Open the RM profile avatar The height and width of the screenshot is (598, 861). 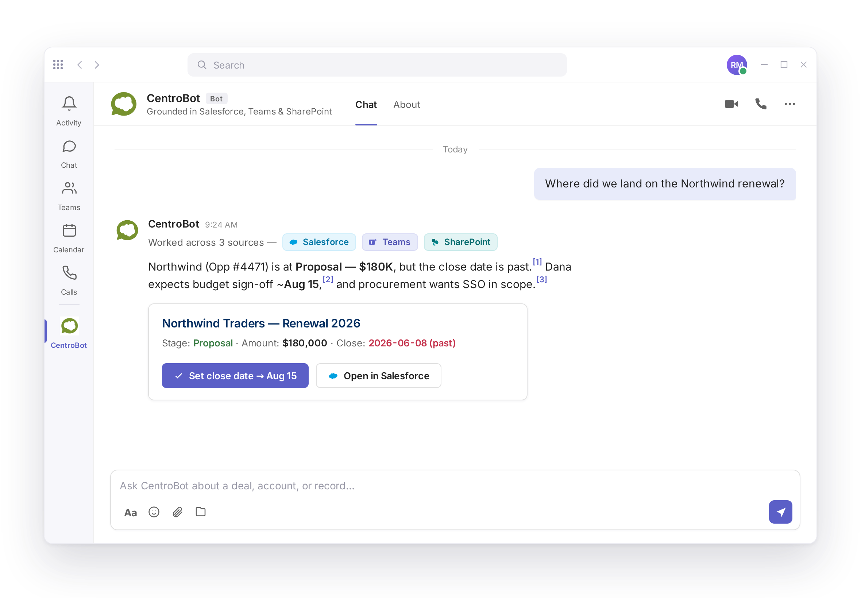pyautogui.click(x=736, y=65)
